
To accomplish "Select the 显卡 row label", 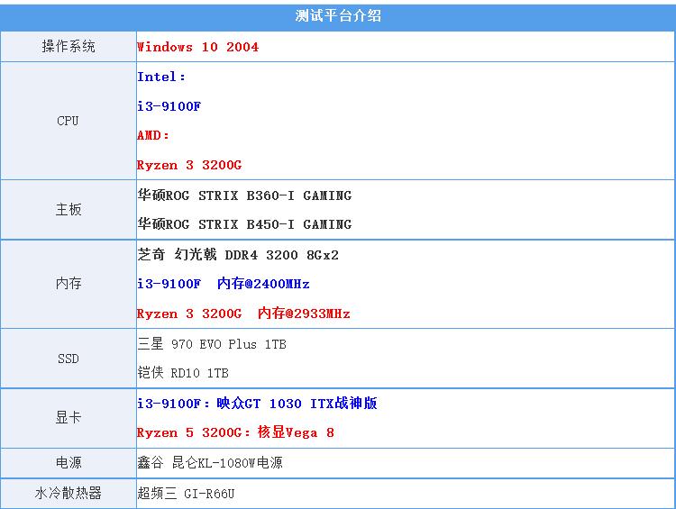I will (x=69, y=417).
